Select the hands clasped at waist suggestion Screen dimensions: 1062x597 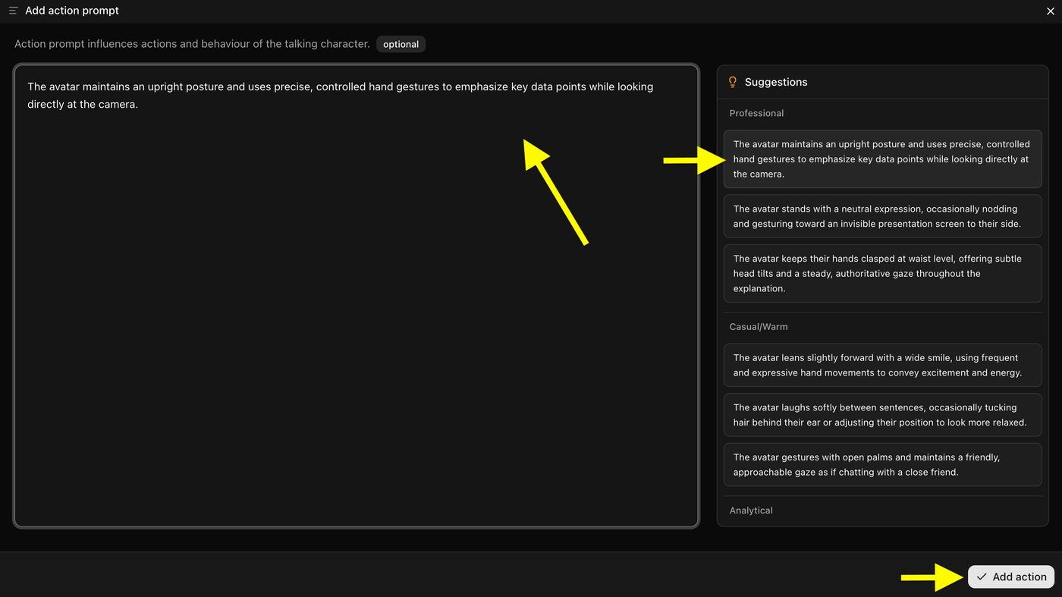coord(882,273)
